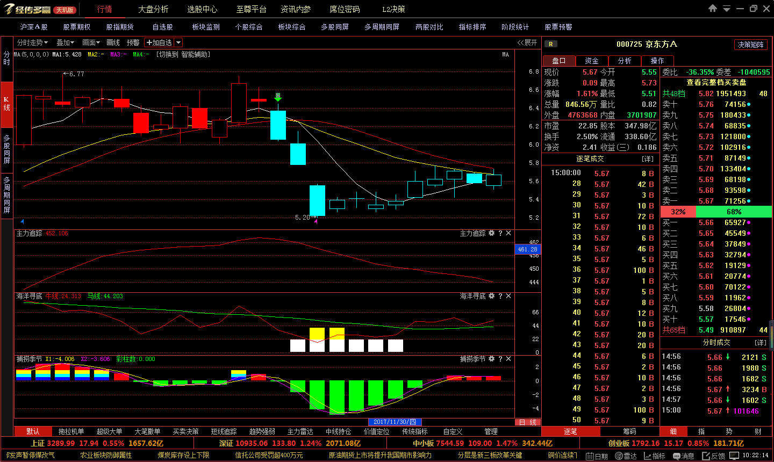Open 两股对比 menu item
774x462 pixels.
(x=429, y=27)
